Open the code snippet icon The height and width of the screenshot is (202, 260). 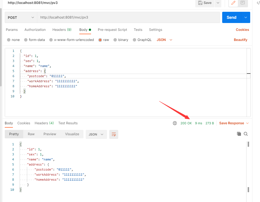[x=258, y=3]
